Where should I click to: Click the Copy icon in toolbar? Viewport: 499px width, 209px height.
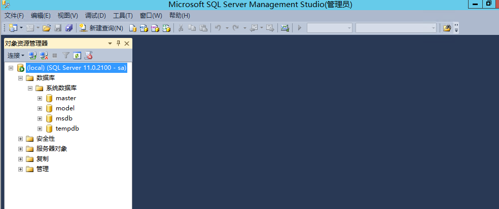point(192,28)
